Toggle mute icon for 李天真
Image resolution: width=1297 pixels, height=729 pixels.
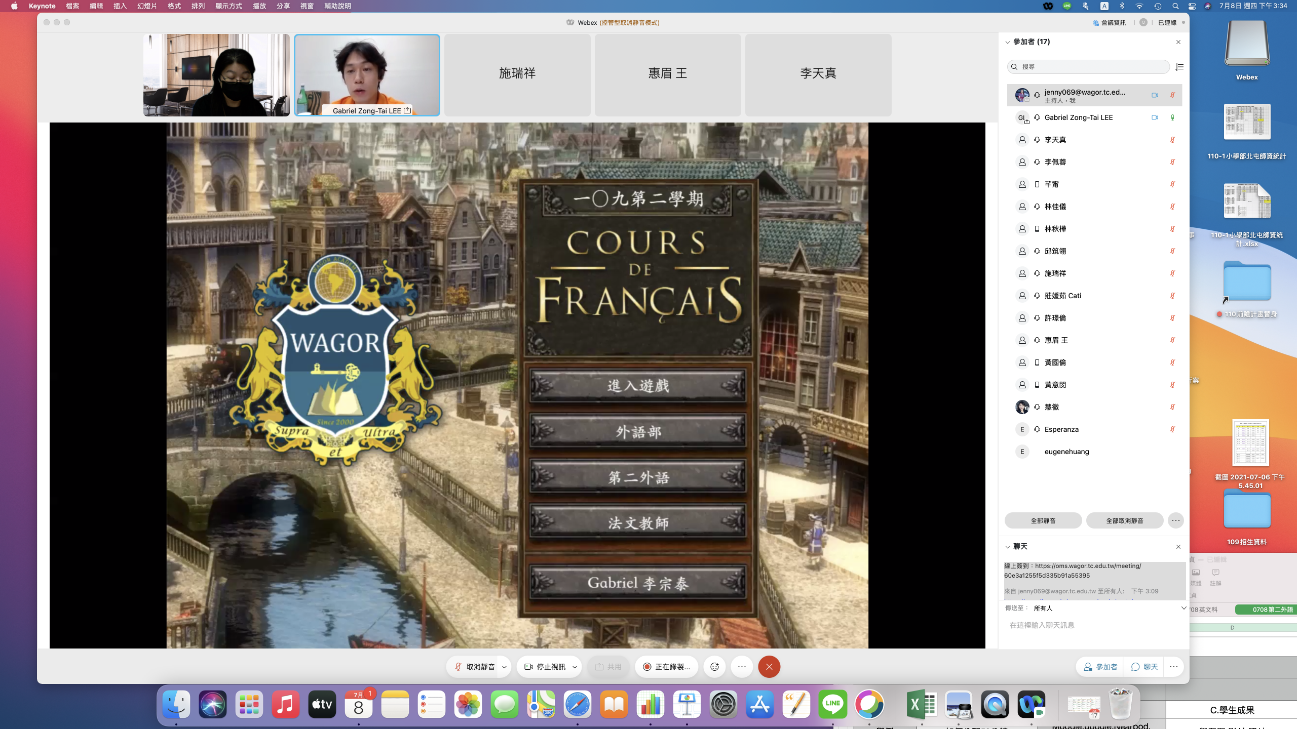1172,140
